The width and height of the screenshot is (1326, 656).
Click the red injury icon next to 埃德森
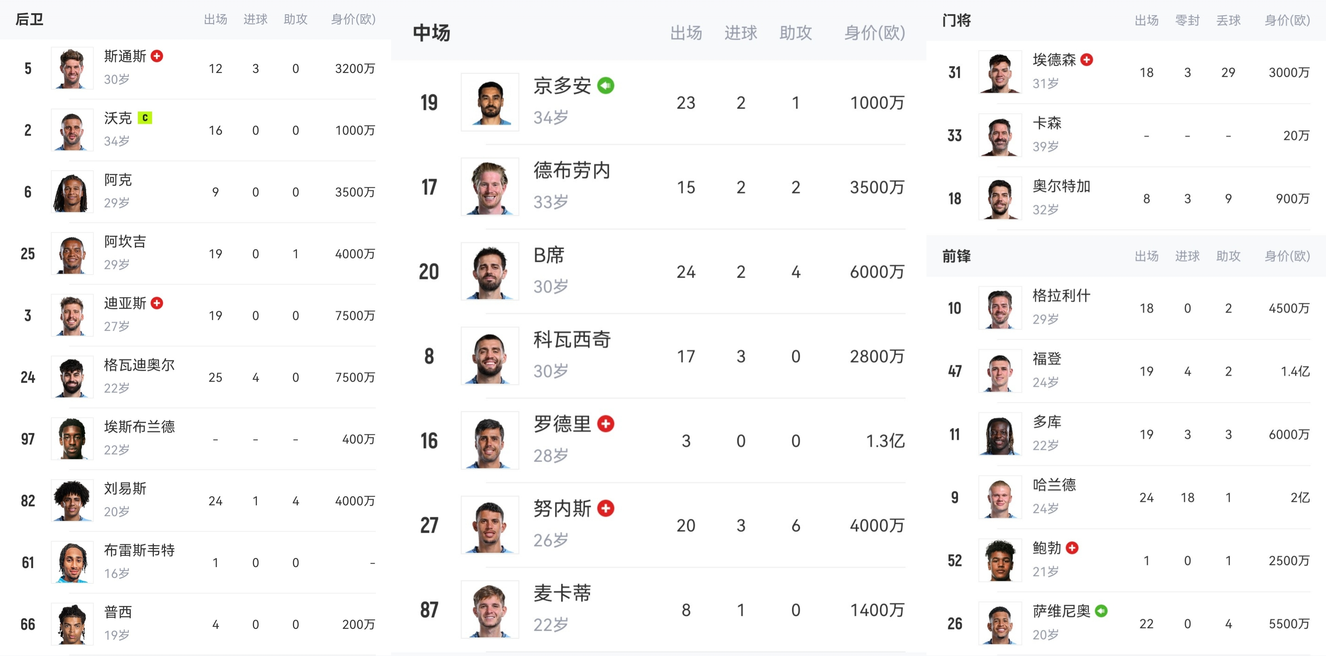(1087, 60)
